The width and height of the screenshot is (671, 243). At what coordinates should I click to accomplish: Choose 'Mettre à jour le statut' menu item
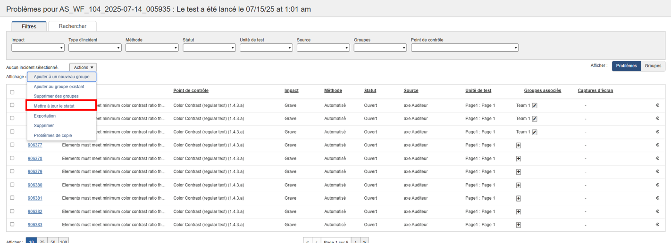tap(54, 106)
